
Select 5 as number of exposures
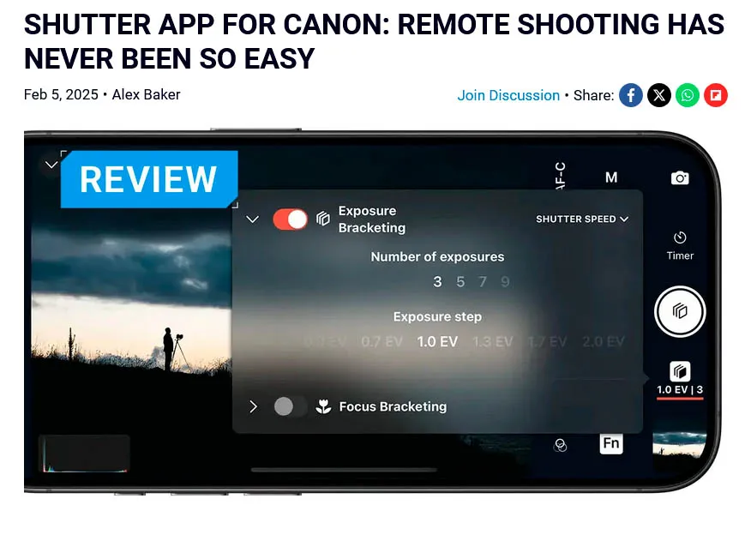coord(460,281)
